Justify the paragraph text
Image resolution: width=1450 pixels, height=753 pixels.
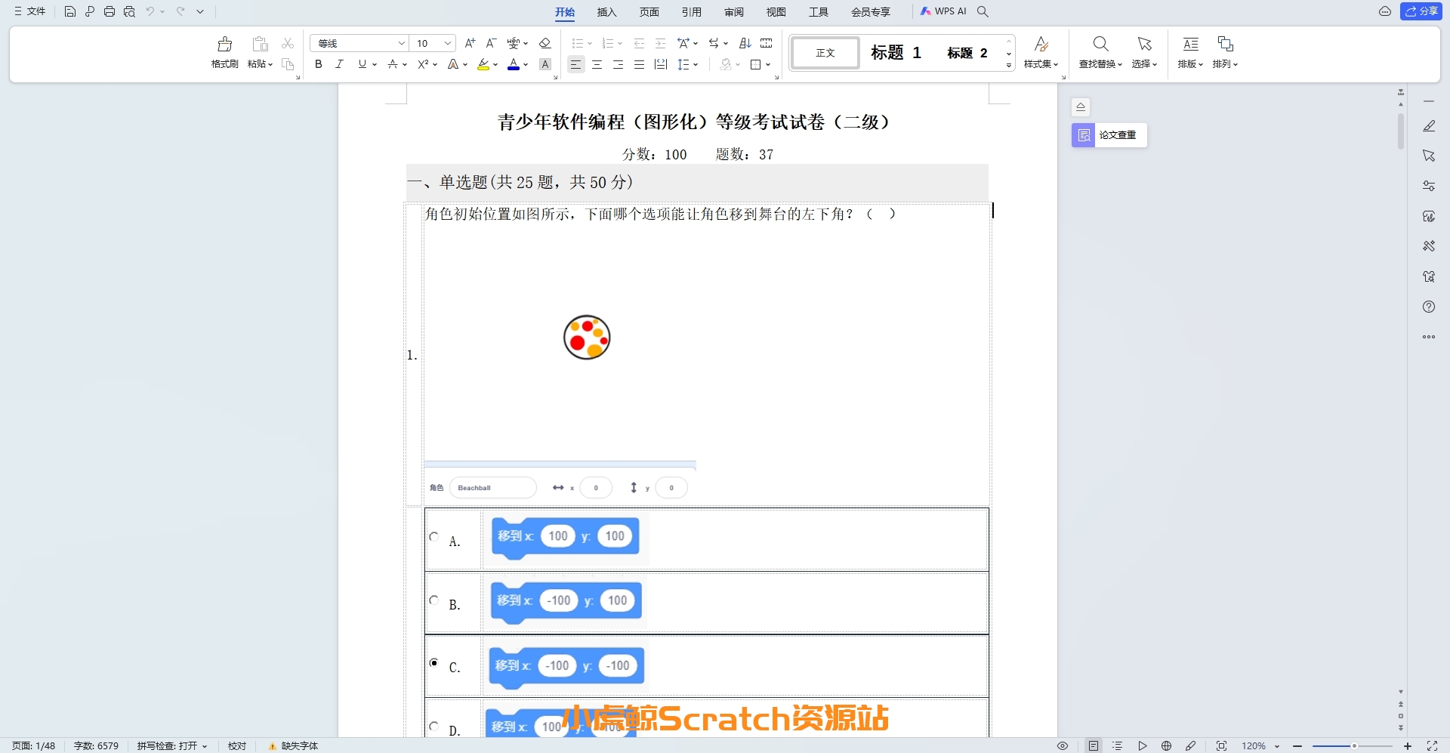(x=639, y=64)
